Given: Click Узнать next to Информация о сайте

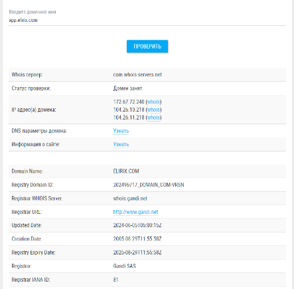Looking at the screenshot, I should (121, 144).
